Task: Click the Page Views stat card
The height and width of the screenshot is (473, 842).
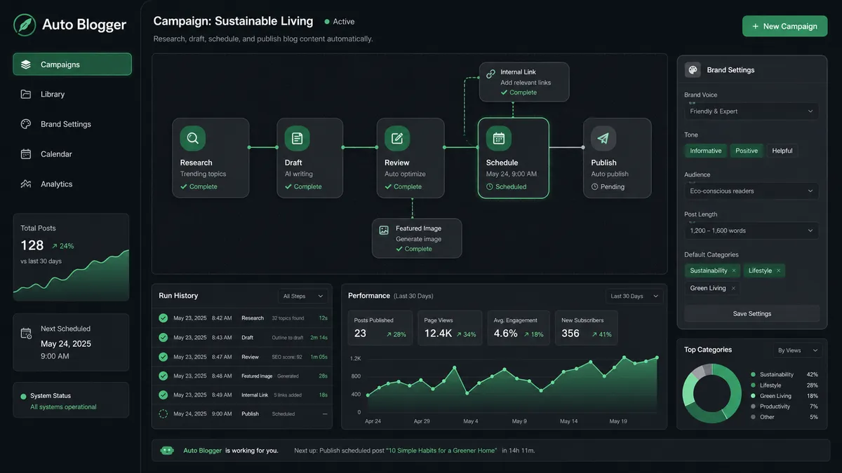Action: 450,328
